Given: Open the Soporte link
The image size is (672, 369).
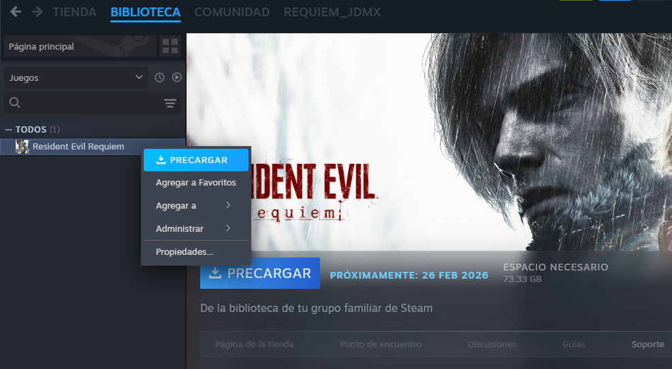Looking at the screenshot, I should coord(647,345).
